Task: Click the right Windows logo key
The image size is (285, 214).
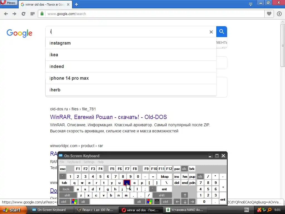Action: [x=149, y=202]
